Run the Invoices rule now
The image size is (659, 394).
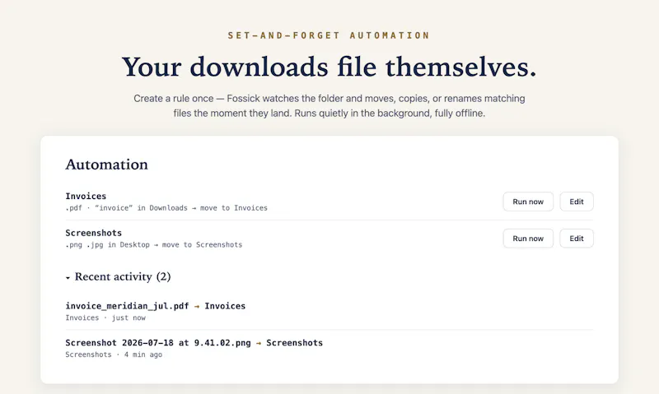click(x=528, y=202)
